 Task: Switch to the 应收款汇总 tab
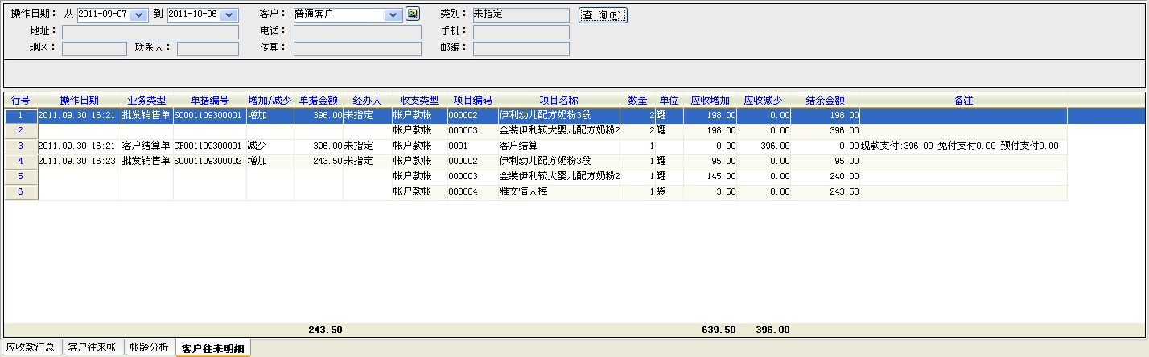coord(31,347)
